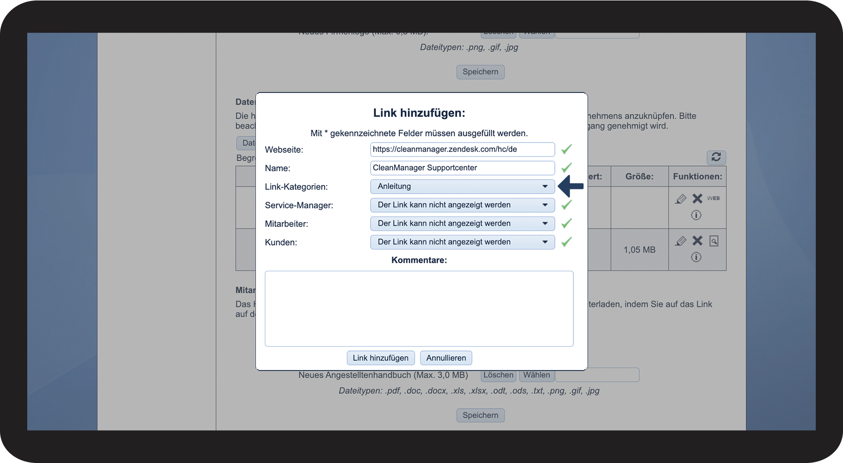
Task: Click the required-fields notice starting with Mit *
Action: (419, 134)
